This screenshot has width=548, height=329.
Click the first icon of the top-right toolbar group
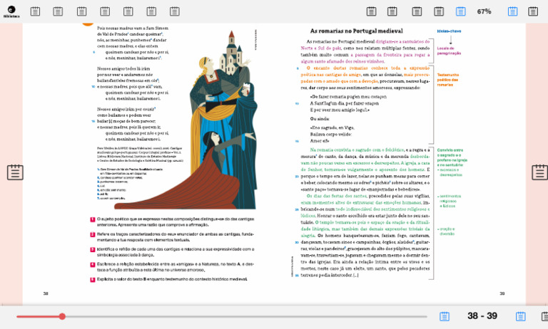pos(371,11)
